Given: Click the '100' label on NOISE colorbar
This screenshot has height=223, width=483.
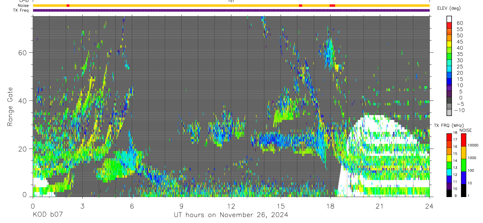Looking at the screenshot, I should (x=471, y=170).
